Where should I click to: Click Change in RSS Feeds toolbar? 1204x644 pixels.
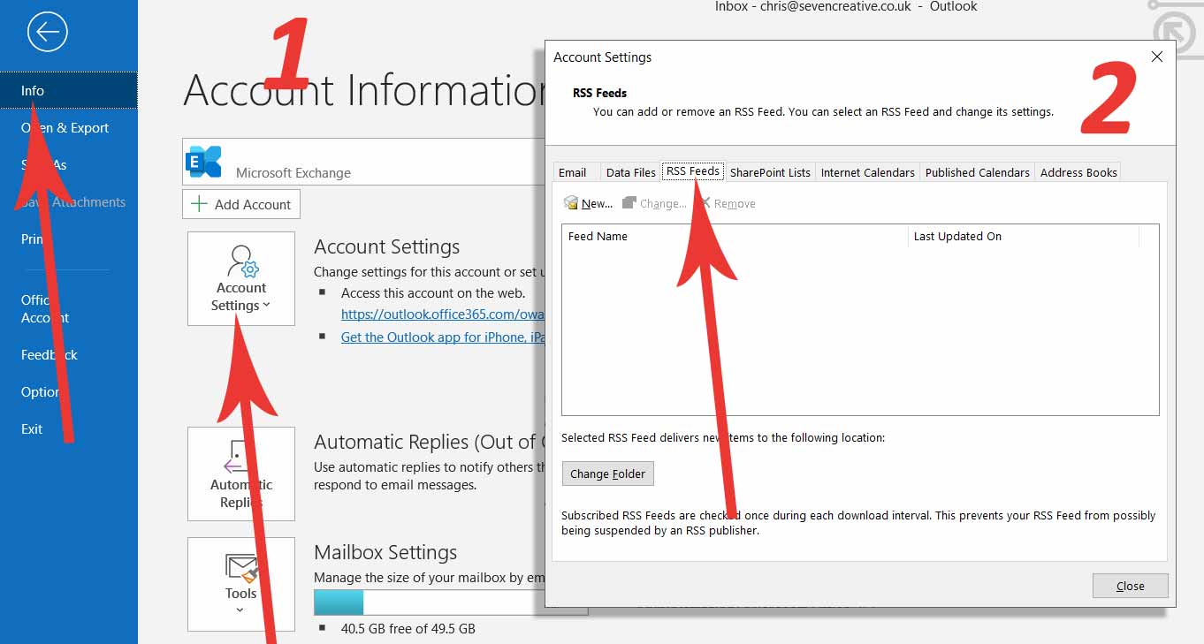pos(654,203)
